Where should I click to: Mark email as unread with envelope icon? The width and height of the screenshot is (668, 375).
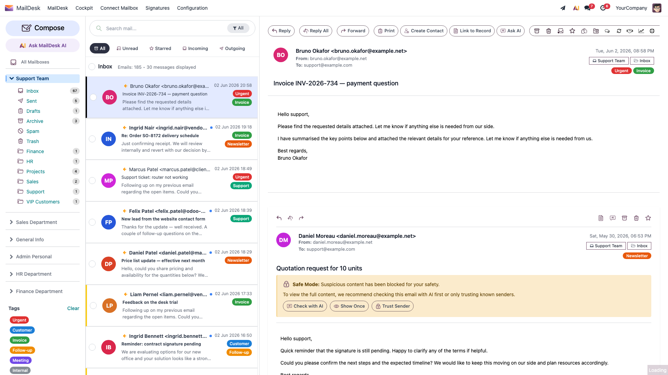[560, 31]
